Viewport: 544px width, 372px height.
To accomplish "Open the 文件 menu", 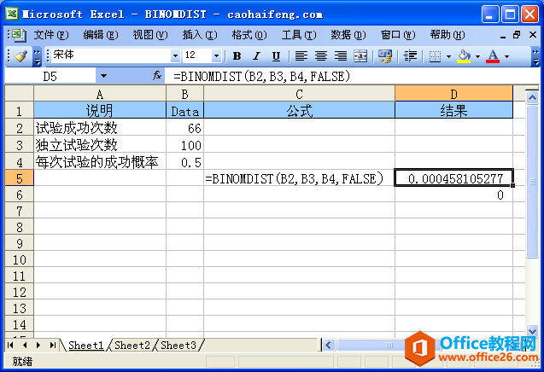I will pos(51,35).
